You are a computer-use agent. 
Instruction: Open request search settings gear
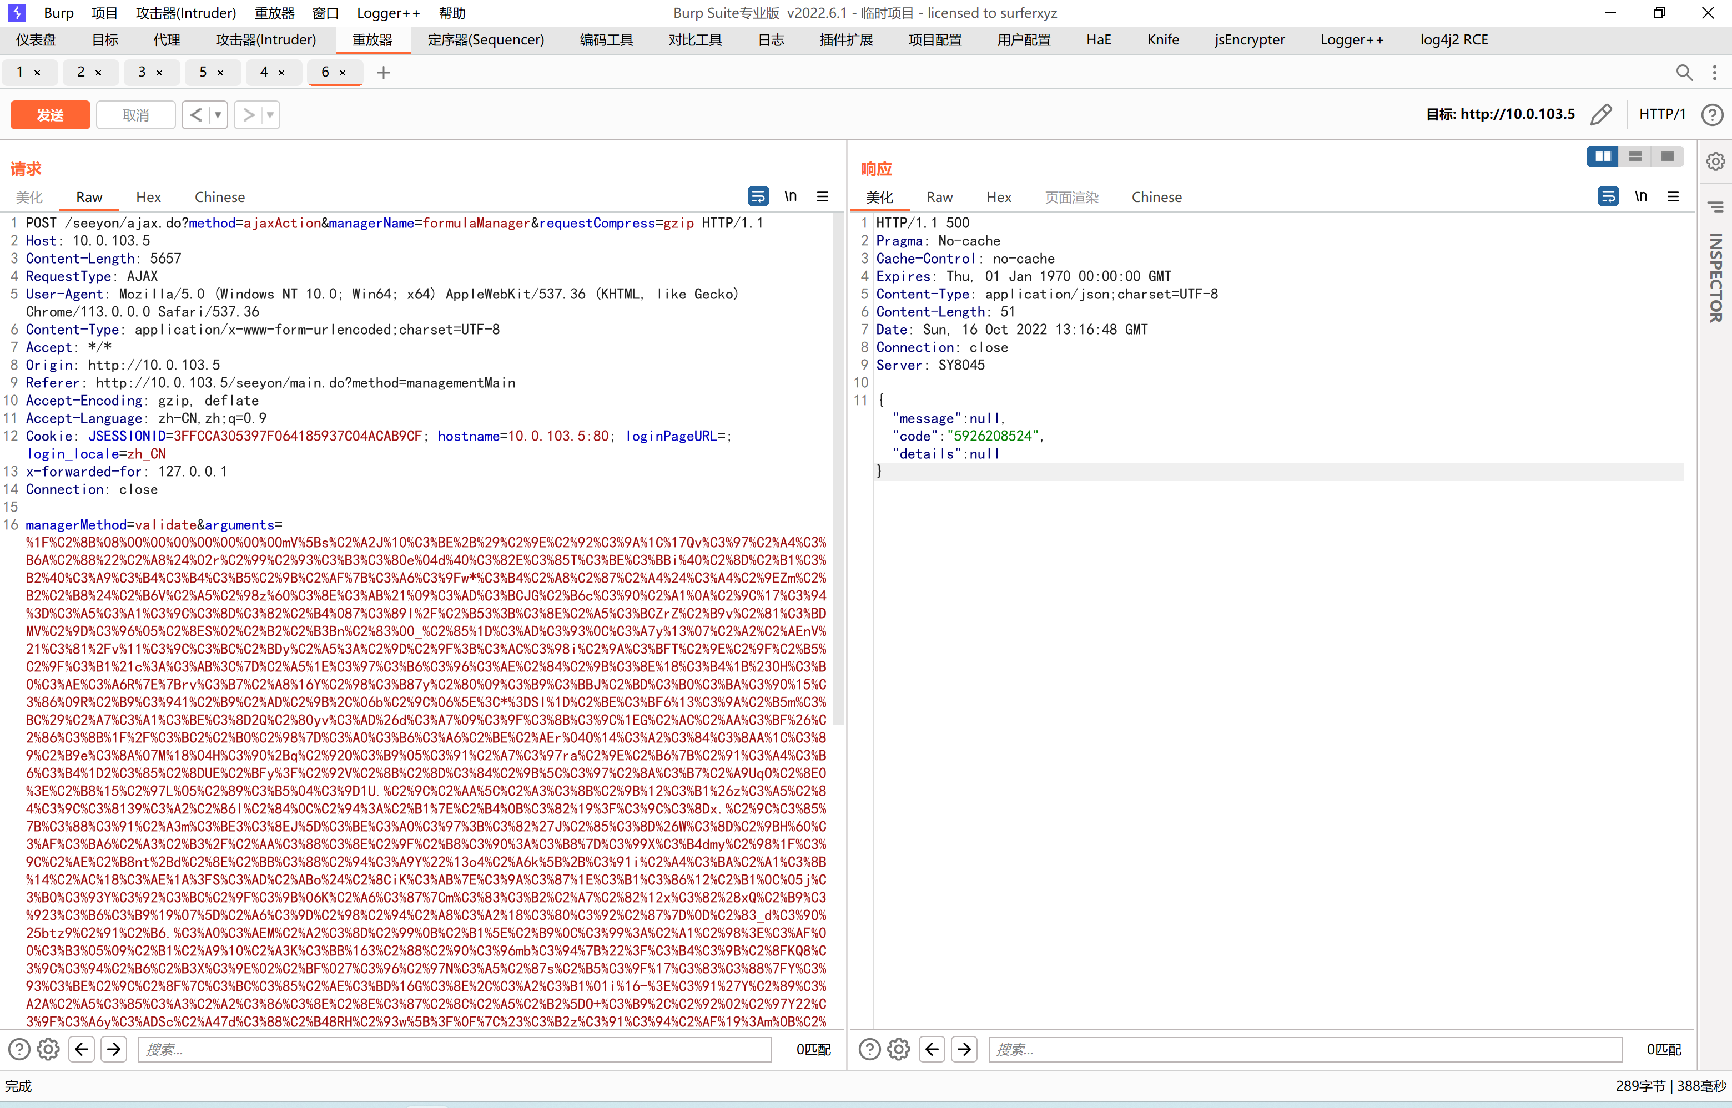48,1049
